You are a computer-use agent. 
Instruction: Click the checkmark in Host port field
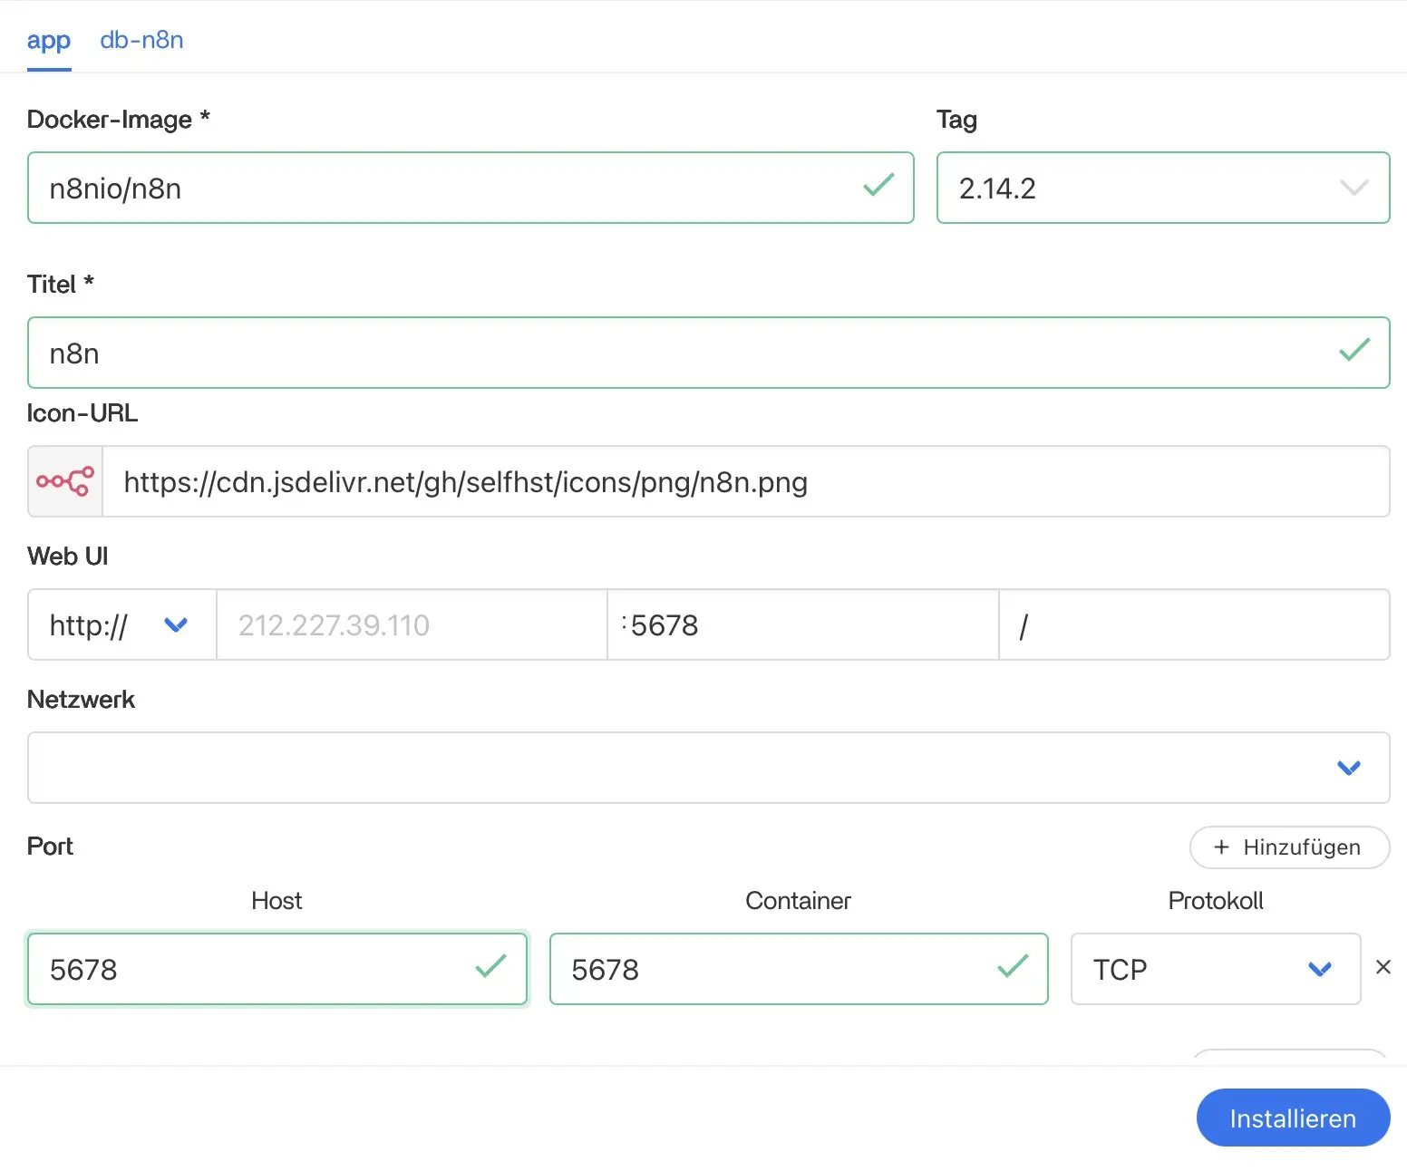pos(490,967)
